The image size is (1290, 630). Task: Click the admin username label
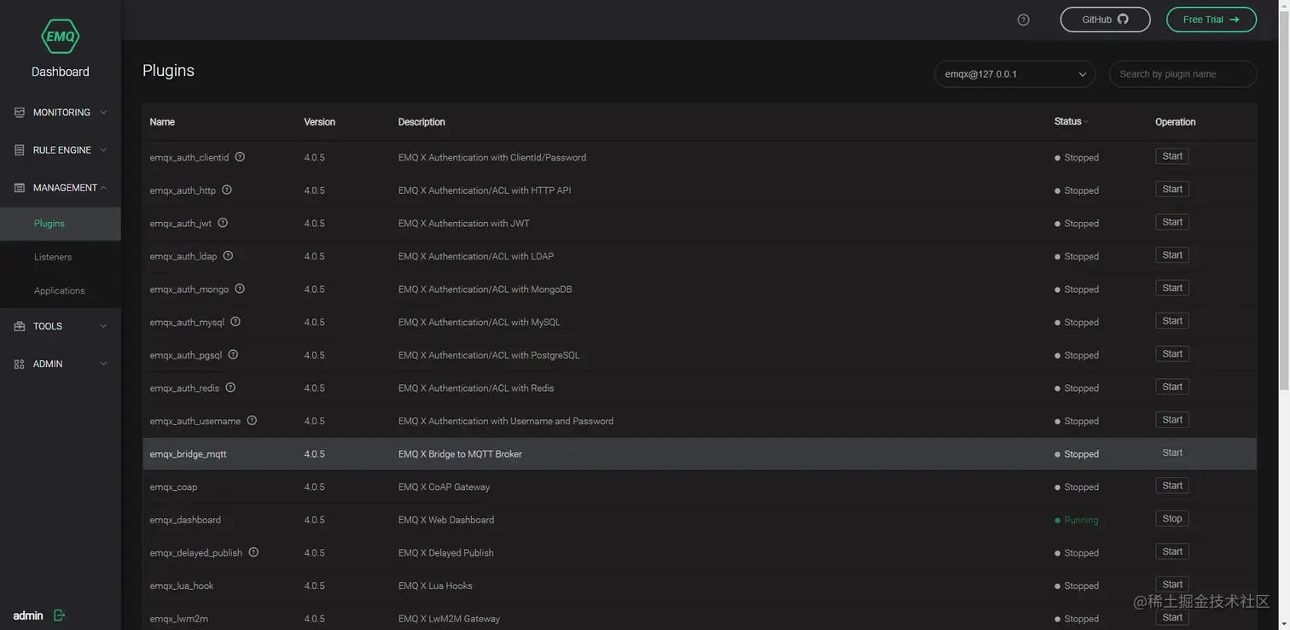point(28,615)
